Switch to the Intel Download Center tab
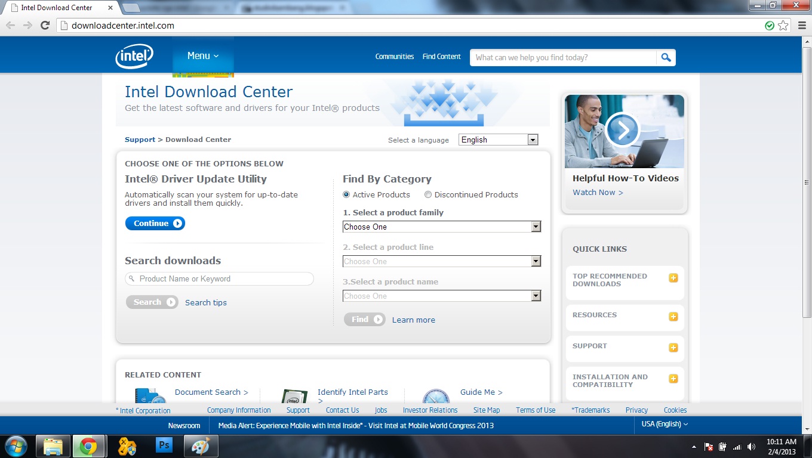This screenshot has height=458, width=812. coord(60,8)
